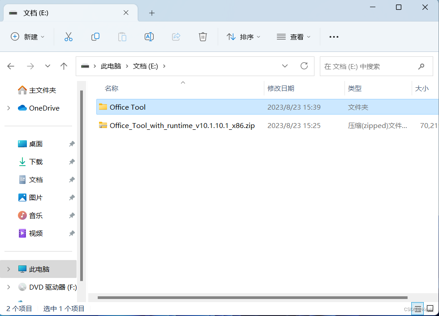The image size is (439, 316).
Task: Switch to large thumbnails view in the status bar
Action: tap(431, 308)
